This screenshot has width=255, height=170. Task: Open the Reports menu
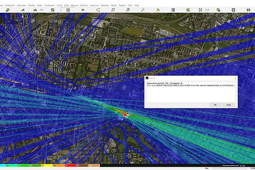(122, 5)
